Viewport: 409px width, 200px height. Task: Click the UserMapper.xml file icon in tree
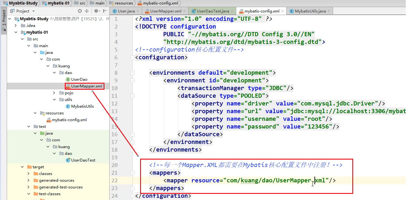coord(68,86)
